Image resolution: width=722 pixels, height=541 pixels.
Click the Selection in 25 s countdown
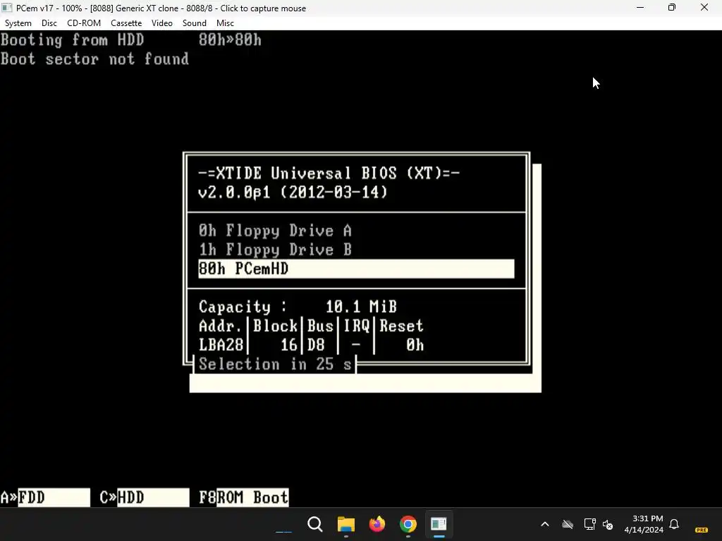[275, 364]
